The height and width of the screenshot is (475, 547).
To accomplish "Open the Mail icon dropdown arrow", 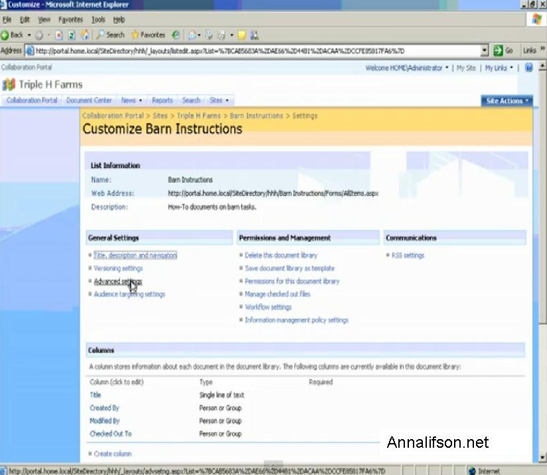I will click(199, 35).
